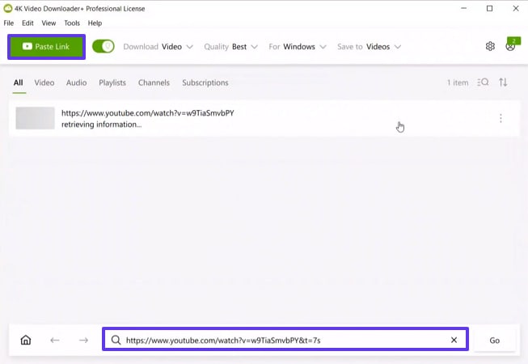The image size is (528, 364).
Task: Click the gray video thumbnail placeholder
Action: coord(35,118)
